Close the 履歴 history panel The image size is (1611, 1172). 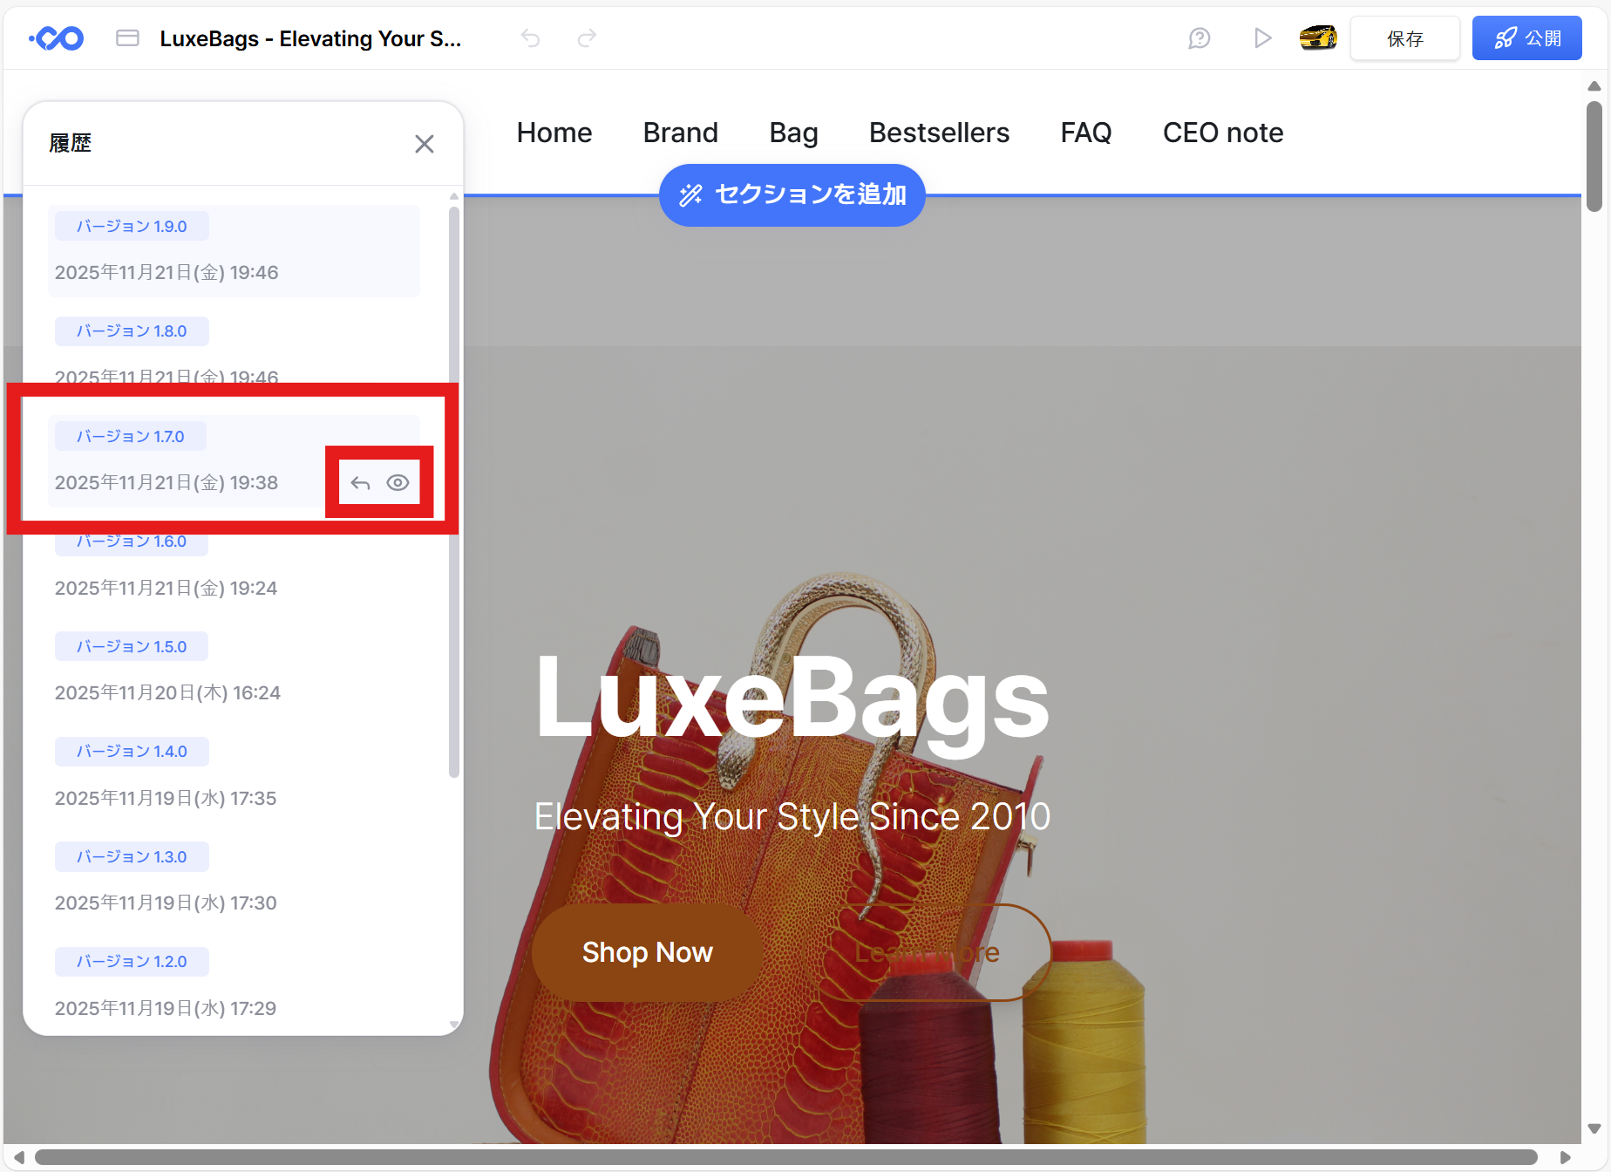click(x=425, y=144)
